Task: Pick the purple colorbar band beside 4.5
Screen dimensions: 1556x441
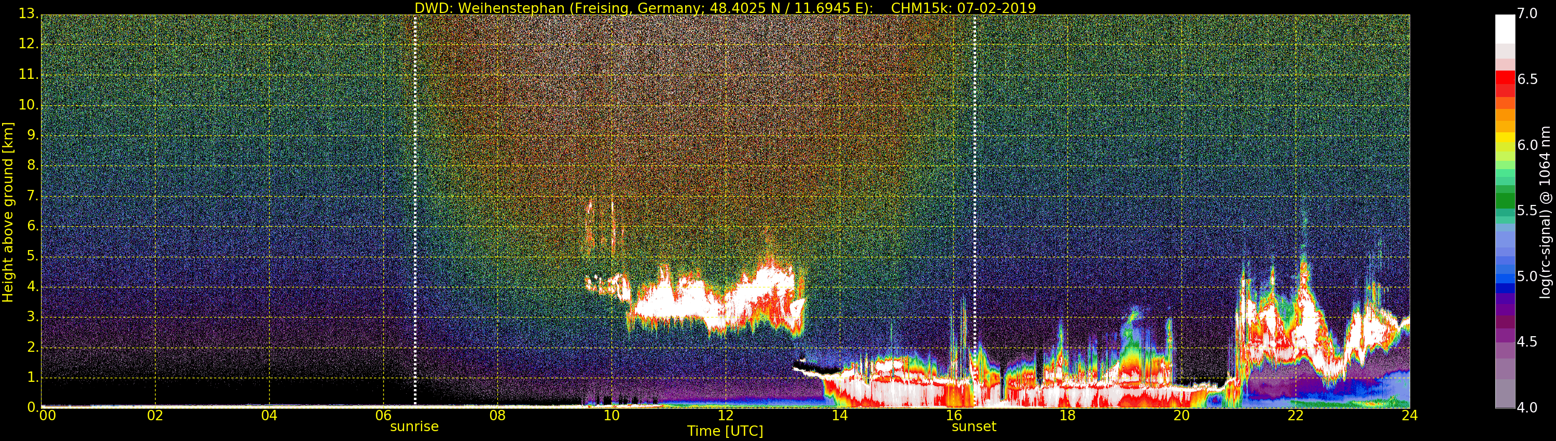Action: (x=1505, y=336)
